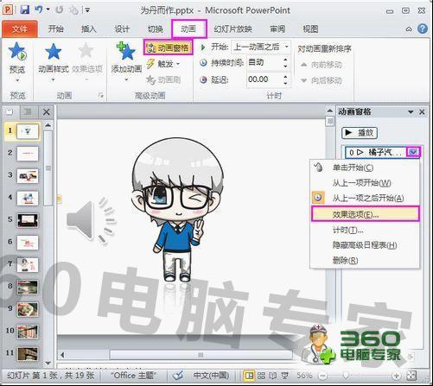Switch to normal view in status bar
The width and height of the screenshot is (433, 386).
[x=249, y=376]
